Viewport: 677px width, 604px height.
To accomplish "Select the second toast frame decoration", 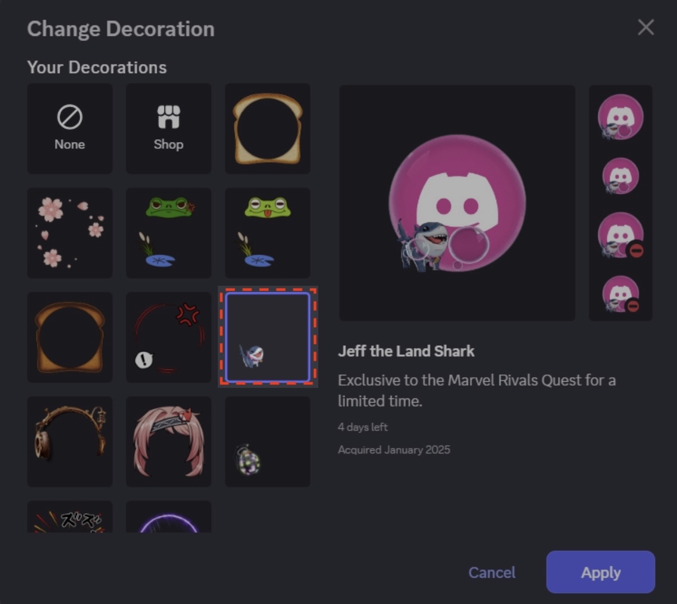I will pyautogui.click(x=69, y=337).
